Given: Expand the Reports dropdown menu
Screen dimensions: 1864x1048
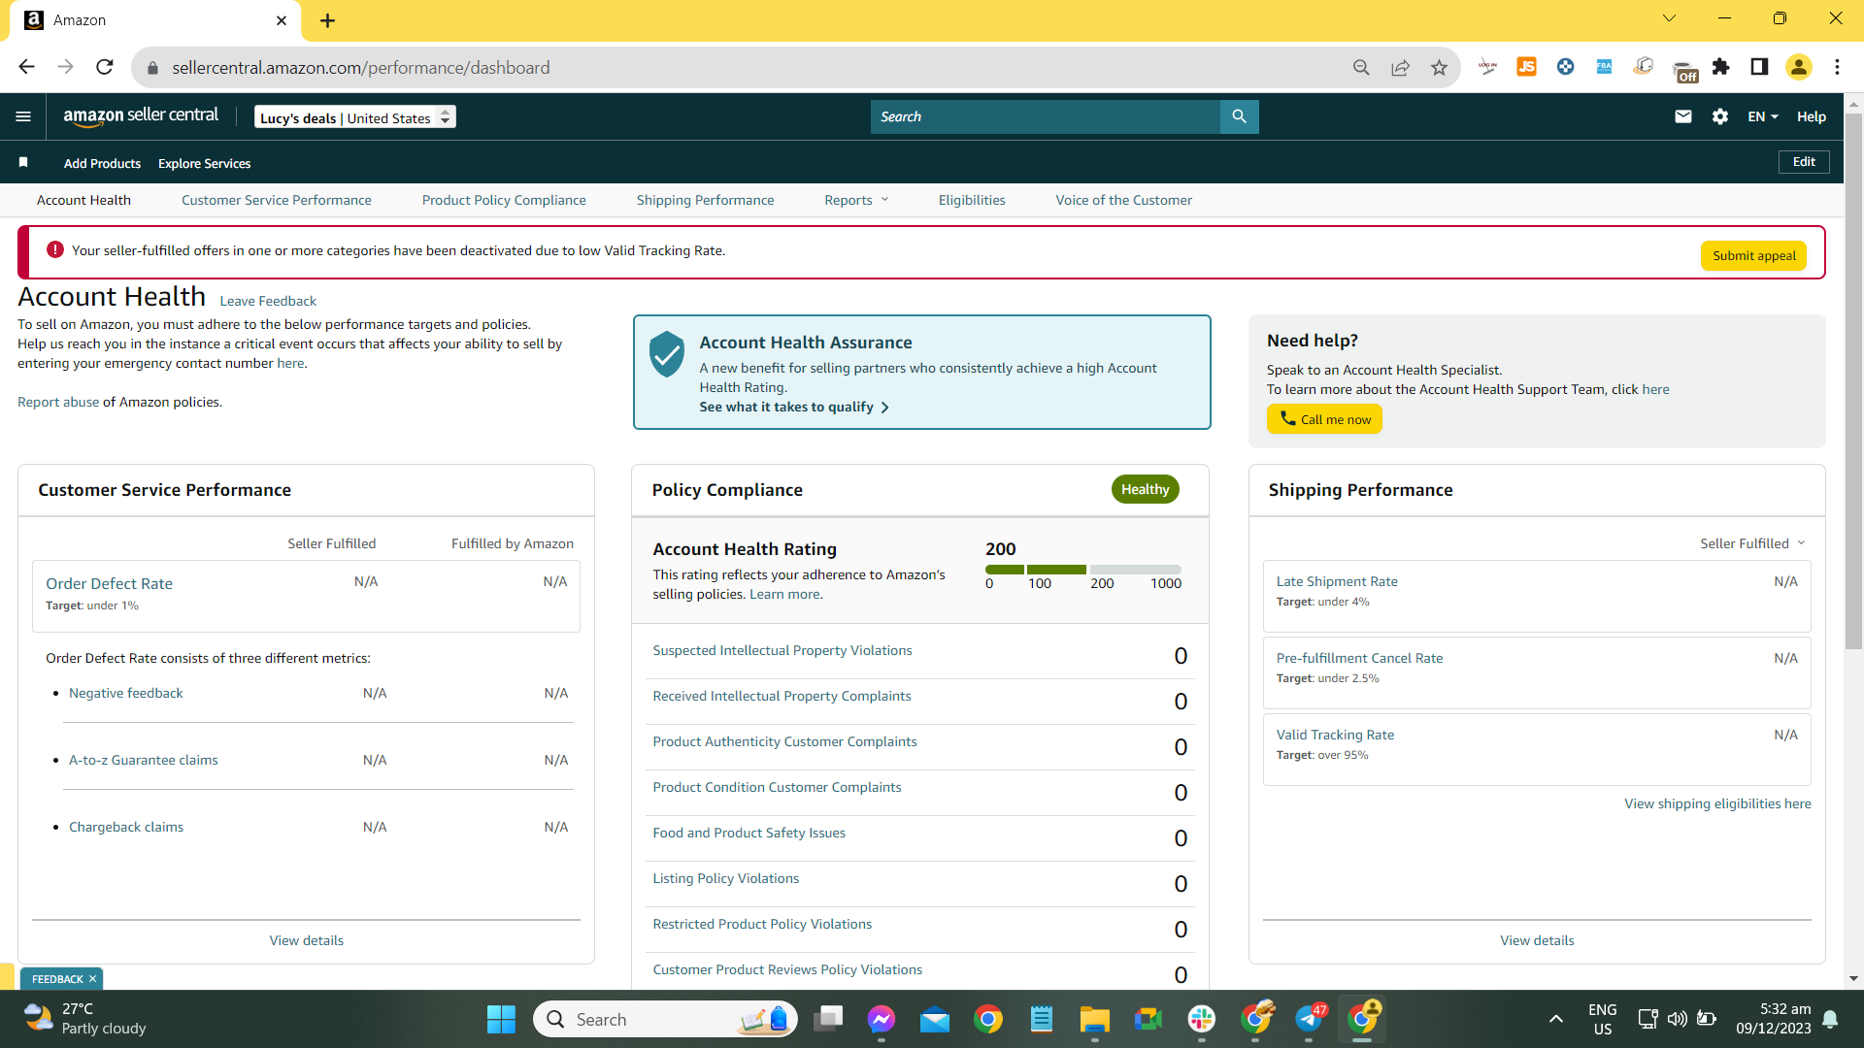Looking at the screenshot, I should pos(856,200).
